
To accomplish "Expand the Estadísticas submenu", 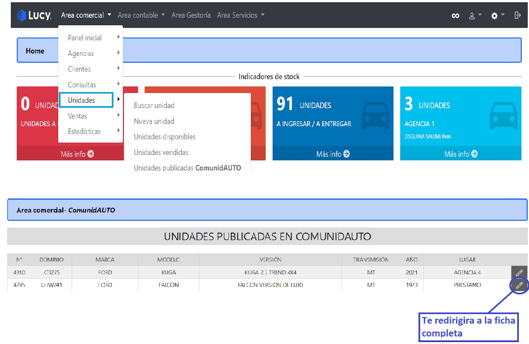I will [x=91, y=132].
